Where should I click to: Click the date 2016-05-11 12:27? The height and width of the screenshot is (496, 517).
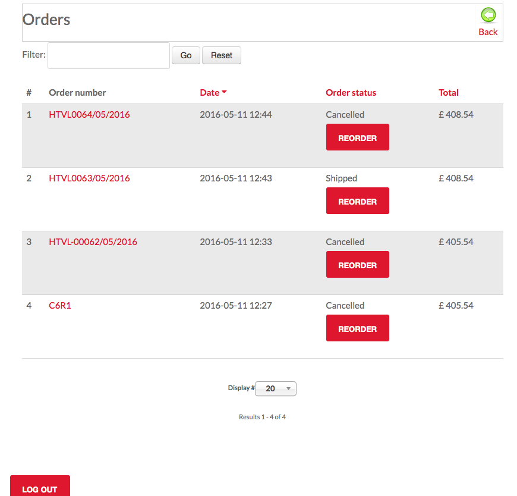236,306
